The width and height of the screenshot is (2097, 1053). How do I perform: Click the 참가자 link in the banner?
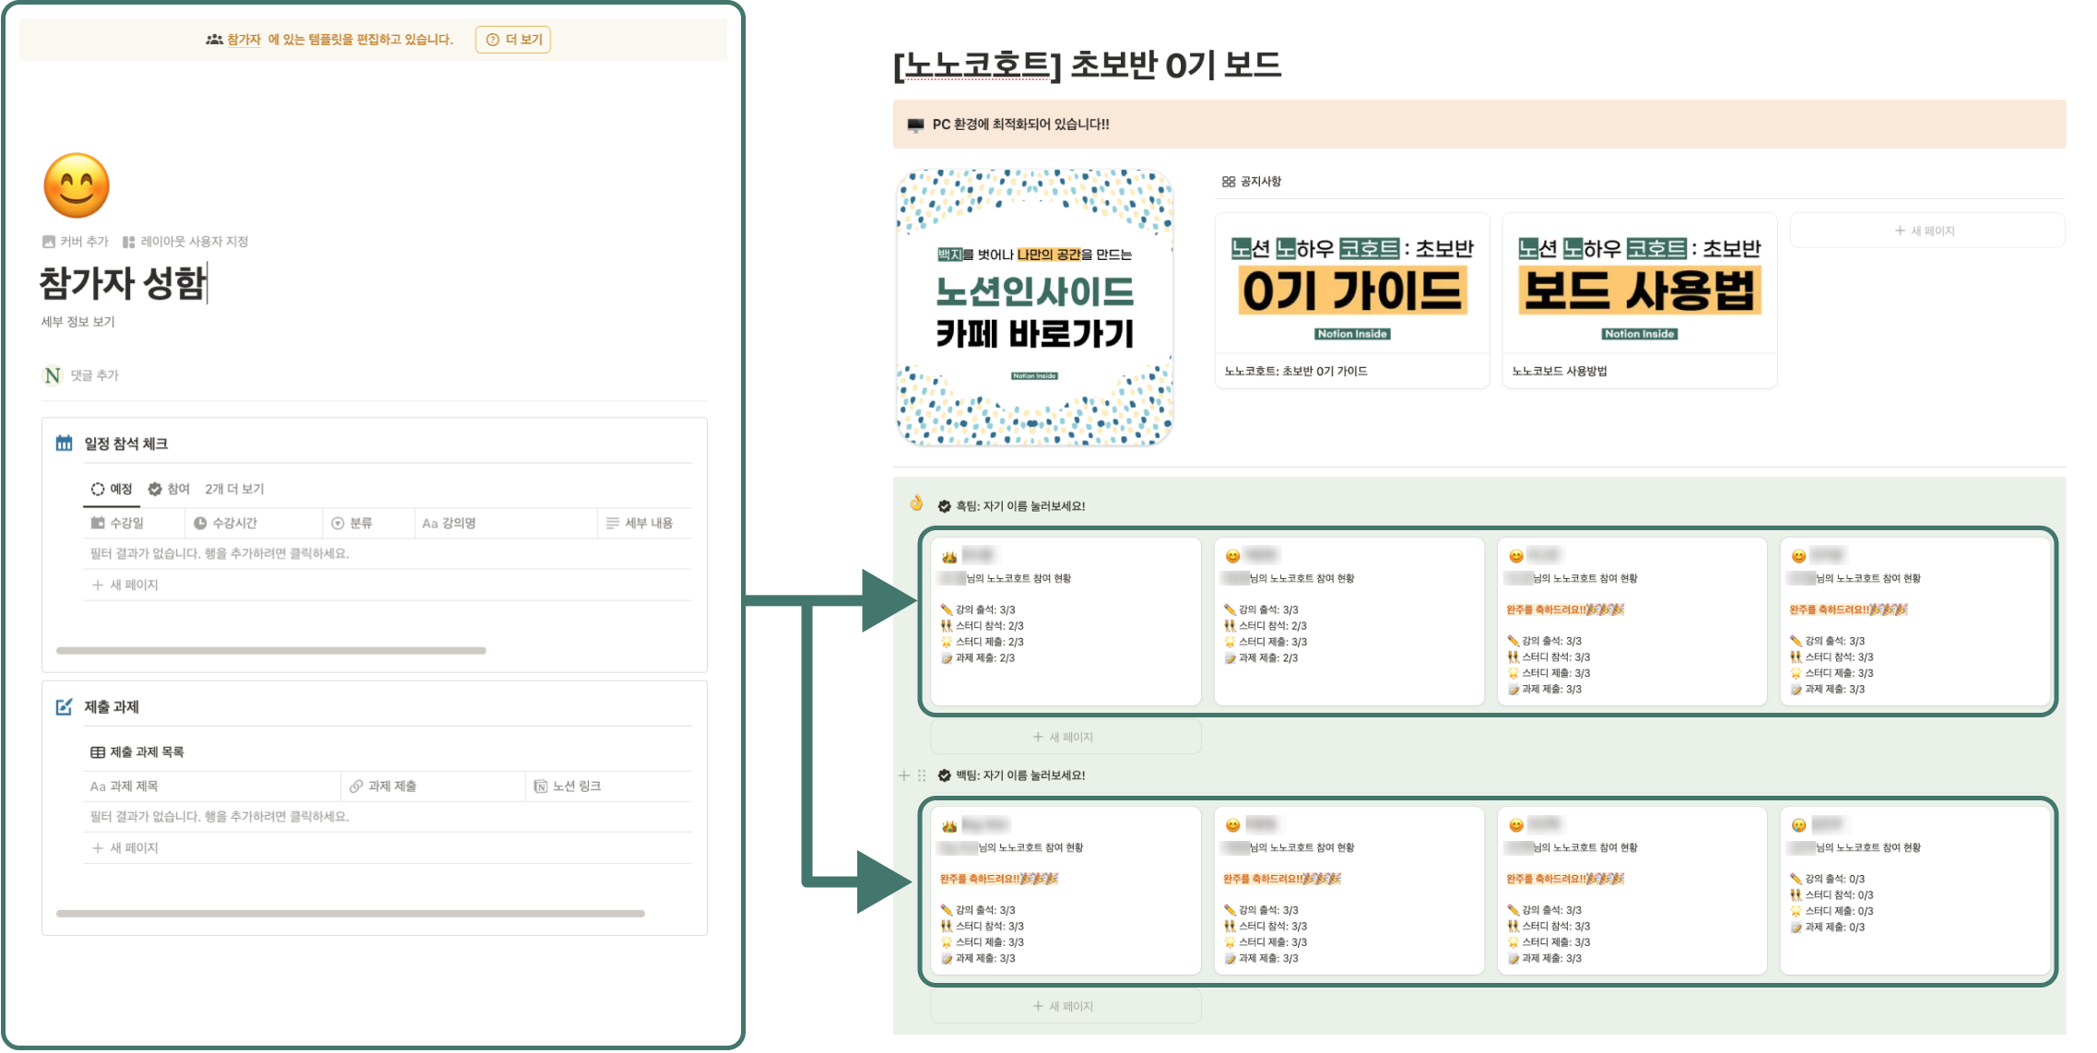pos(243,40)
